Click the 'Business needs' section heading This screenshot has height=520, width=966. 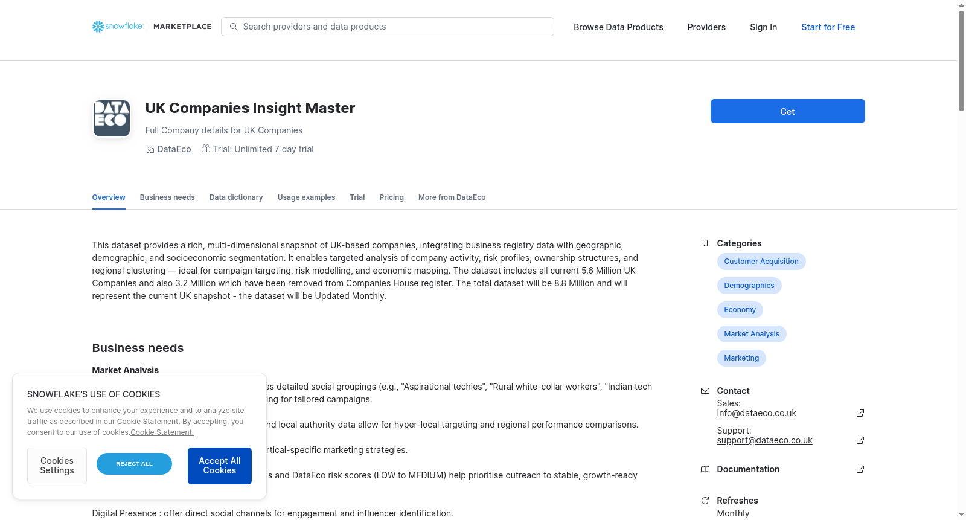[x=138, y=348]
